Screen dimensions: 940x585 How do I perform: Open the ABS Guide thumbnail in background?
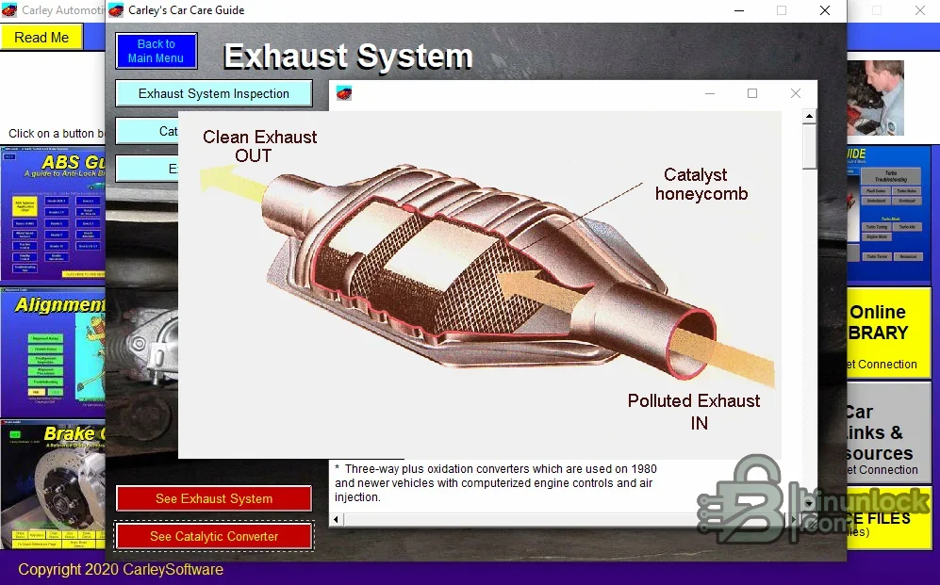tap(53, 214)
